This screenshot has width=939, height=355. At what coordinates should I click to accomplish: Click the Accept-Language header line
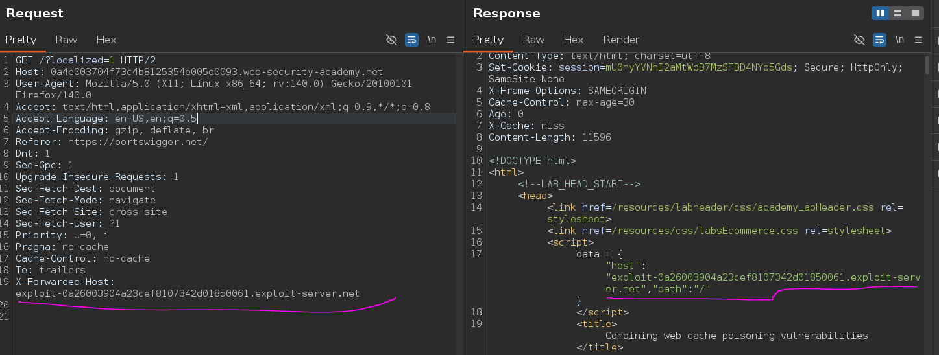click(106, 119)
